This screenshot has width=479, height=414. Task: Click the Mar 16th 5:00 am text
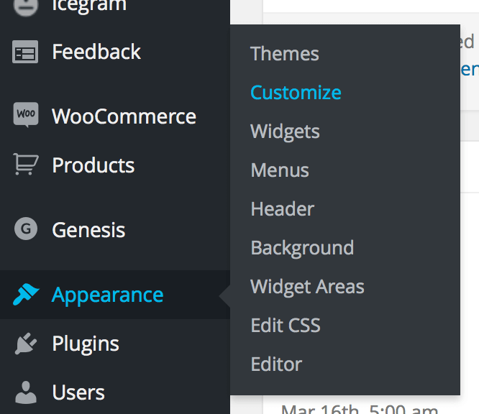[360, 409]
